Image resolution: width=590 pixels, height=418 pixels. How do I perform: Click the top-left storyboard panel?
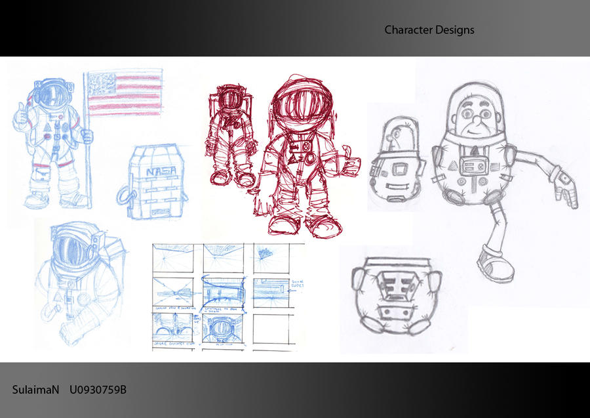click(172, 258)
